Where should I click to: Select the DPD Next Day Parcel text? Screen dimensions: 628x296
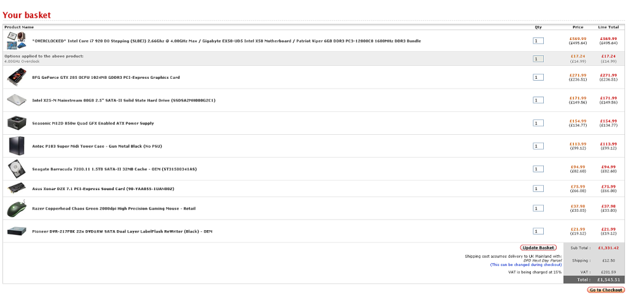(x=543, y=260)
